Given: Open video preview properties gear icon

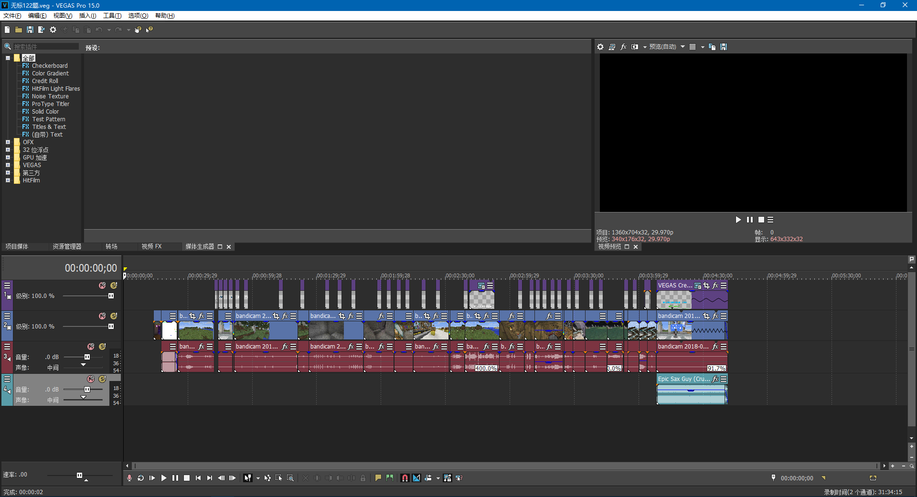Looking at the screenshot, I should (x=600, y=47).
